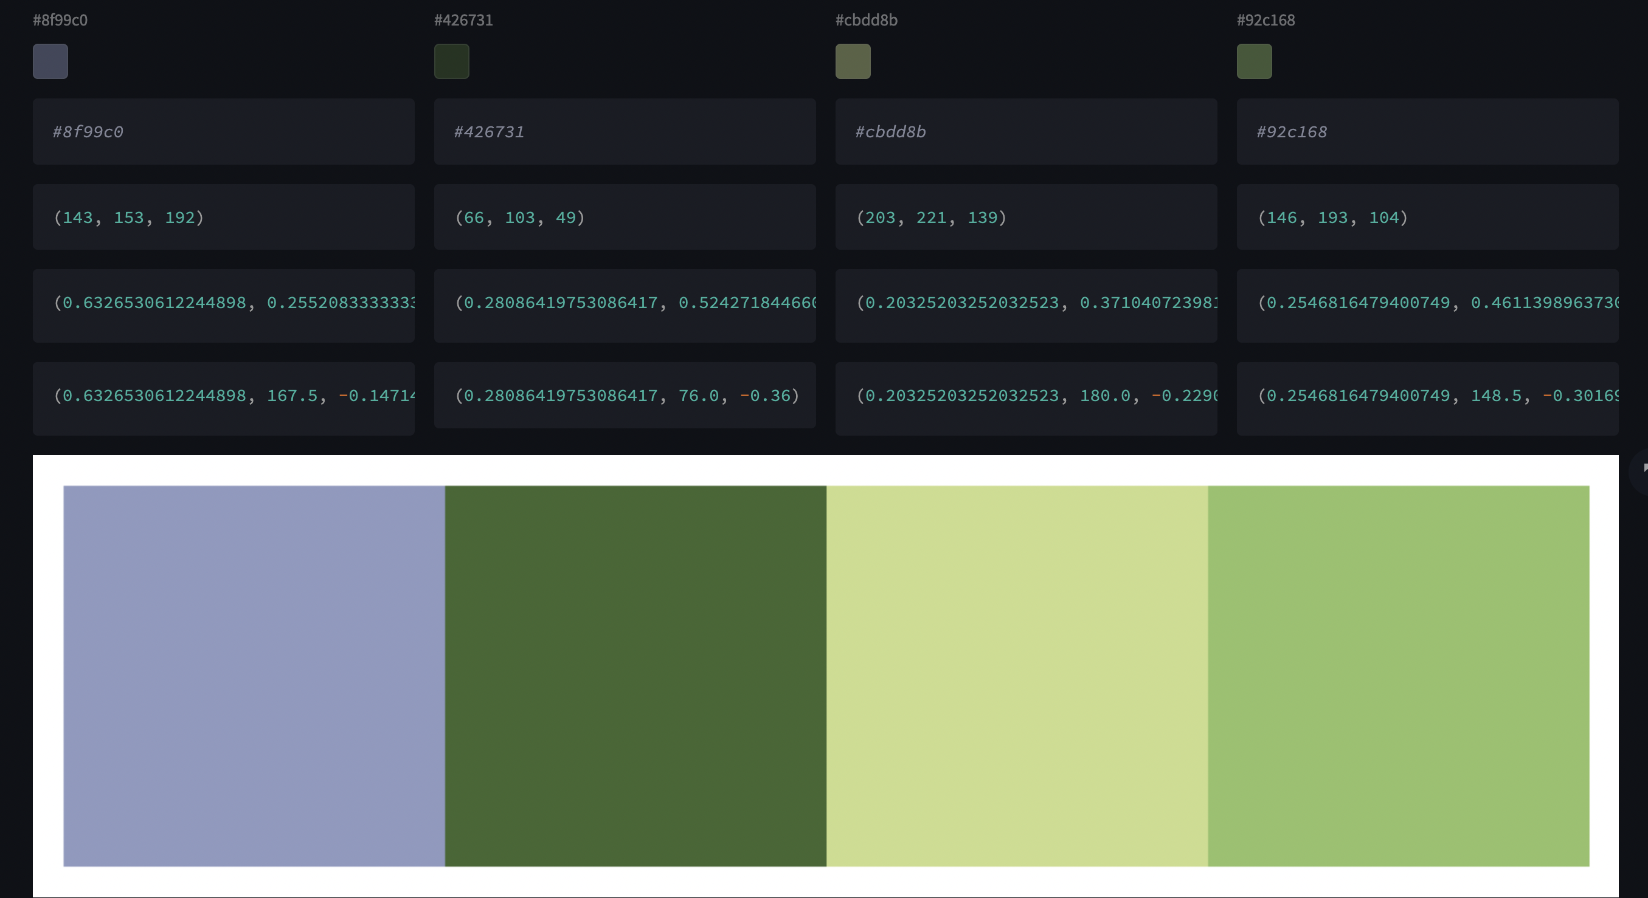Click the fullscreen icon beside the palette image
1648x898 pixels.
tap(1643, 469)
